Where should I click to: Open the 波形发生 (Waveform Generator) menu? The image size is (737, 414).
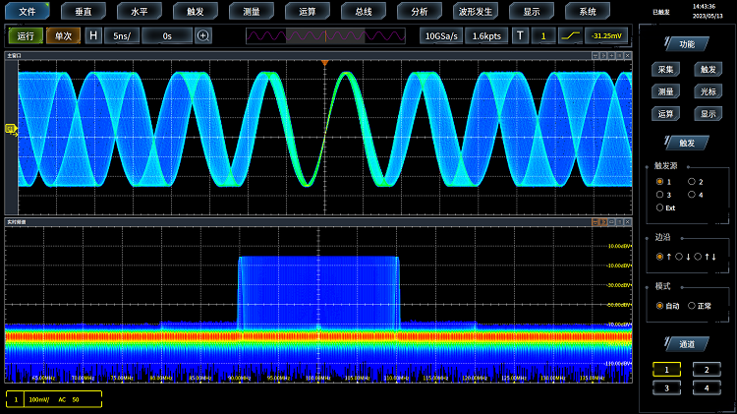coord(476,12)
